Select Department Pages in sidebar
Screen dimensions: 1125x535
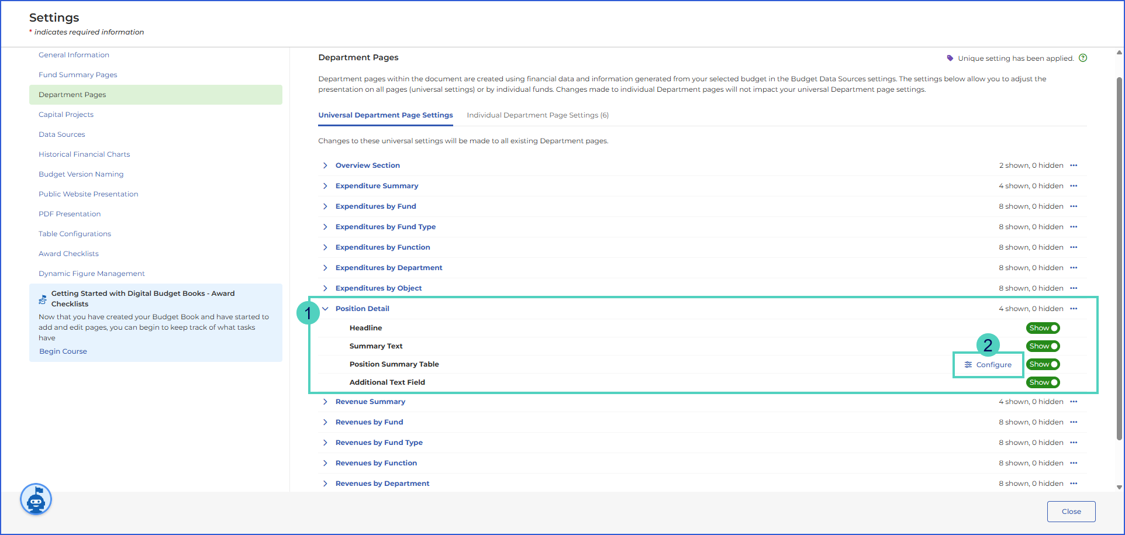pos(156,95)
